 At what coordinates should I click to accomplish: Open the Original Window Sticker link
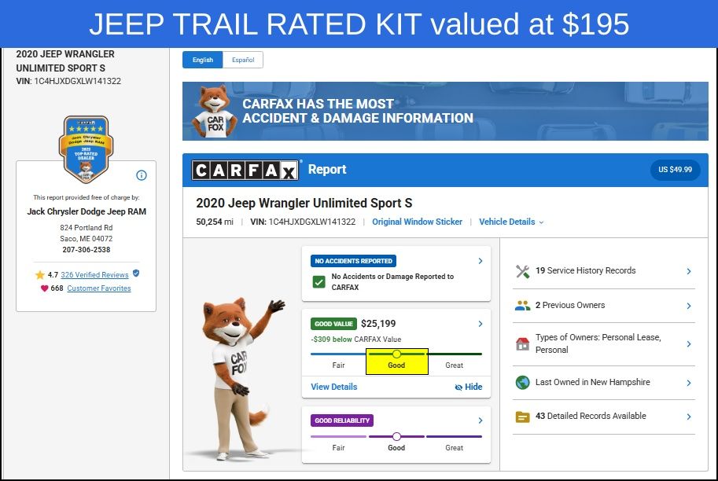417,222
